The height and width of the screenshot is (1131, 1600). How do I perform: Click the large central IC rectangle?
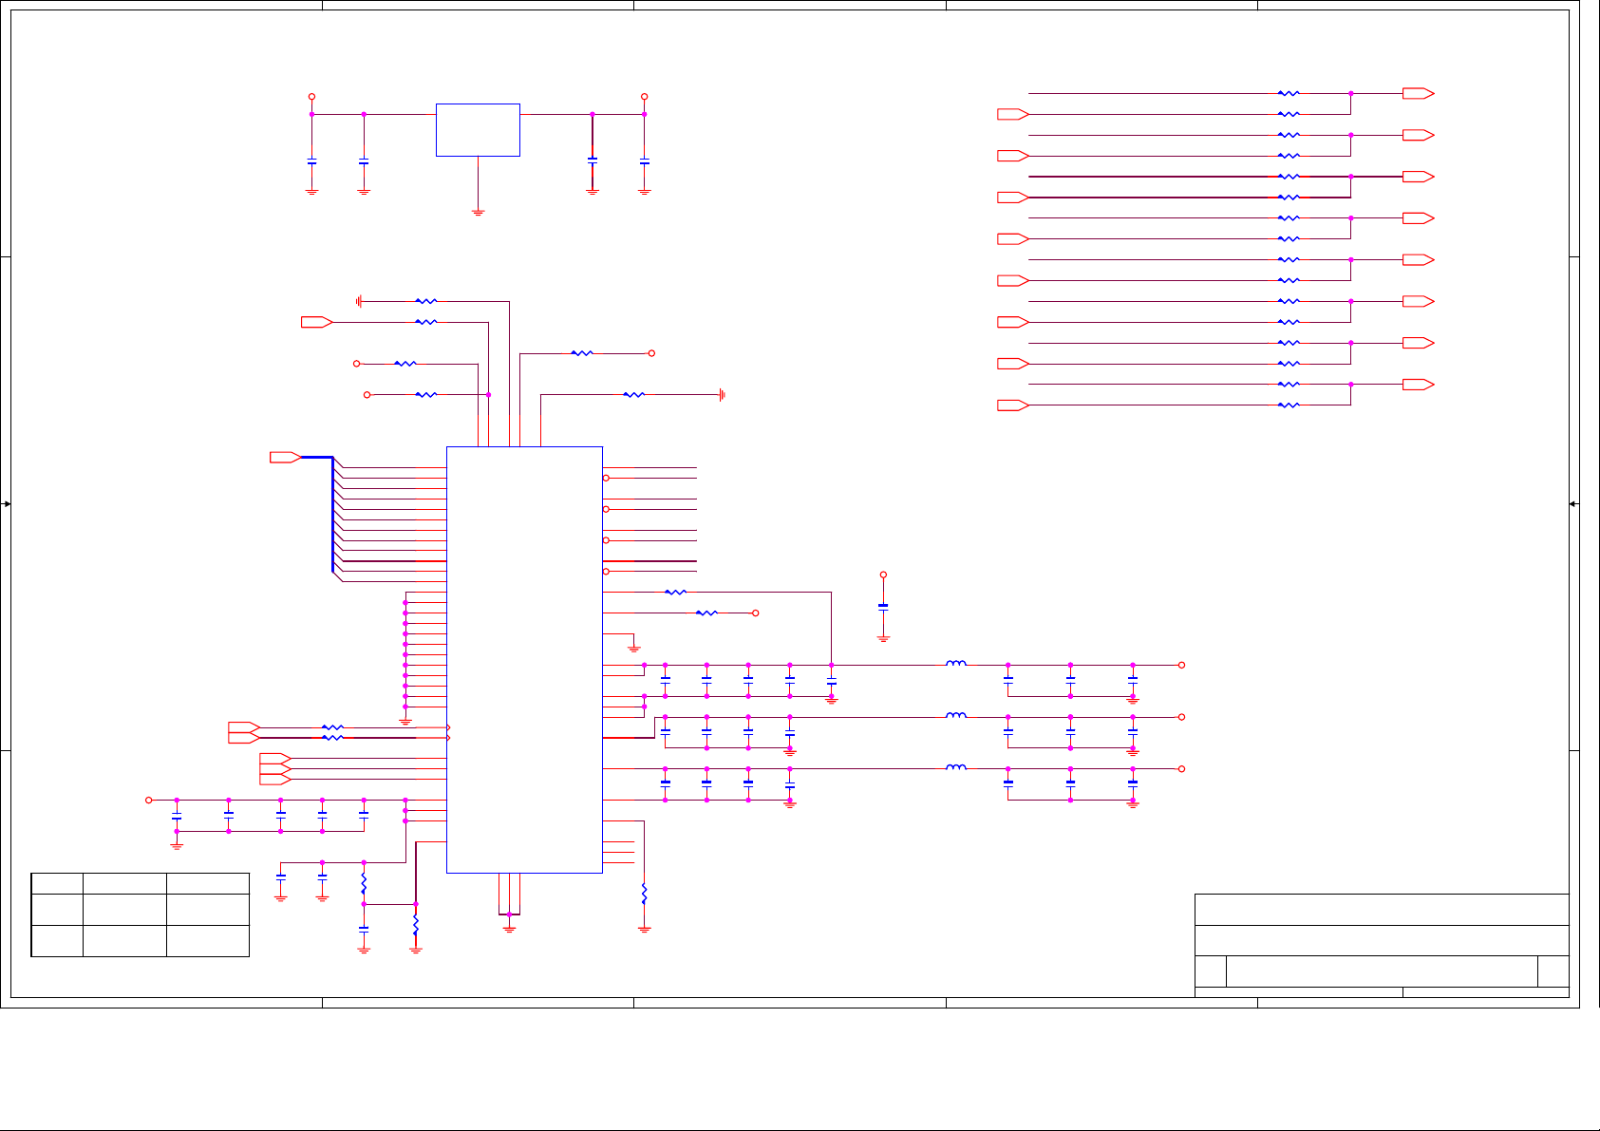(x=524, y=659)
